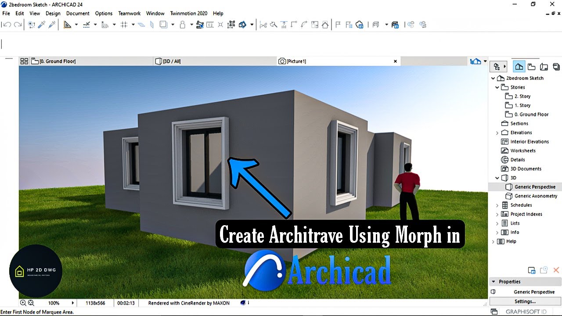Click the cloud with panel icon
This screenshot has height=316, width=562.
click(x=360, y=25)
